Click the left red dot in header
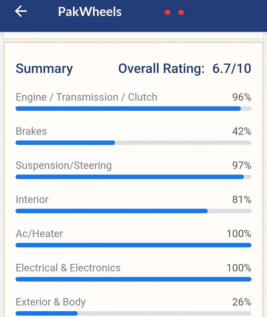The image size is (267, 317). click(168, 12)
